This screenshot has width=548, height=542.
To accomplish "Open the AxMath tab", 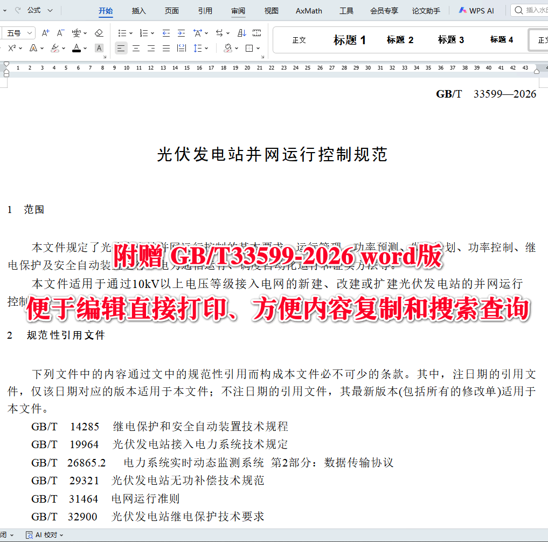I will point(309,11).
